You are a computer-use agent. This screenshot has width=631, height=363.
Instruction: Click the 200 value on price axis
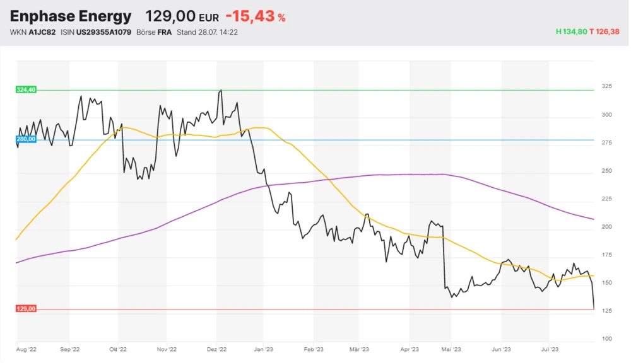click(606, 226)
